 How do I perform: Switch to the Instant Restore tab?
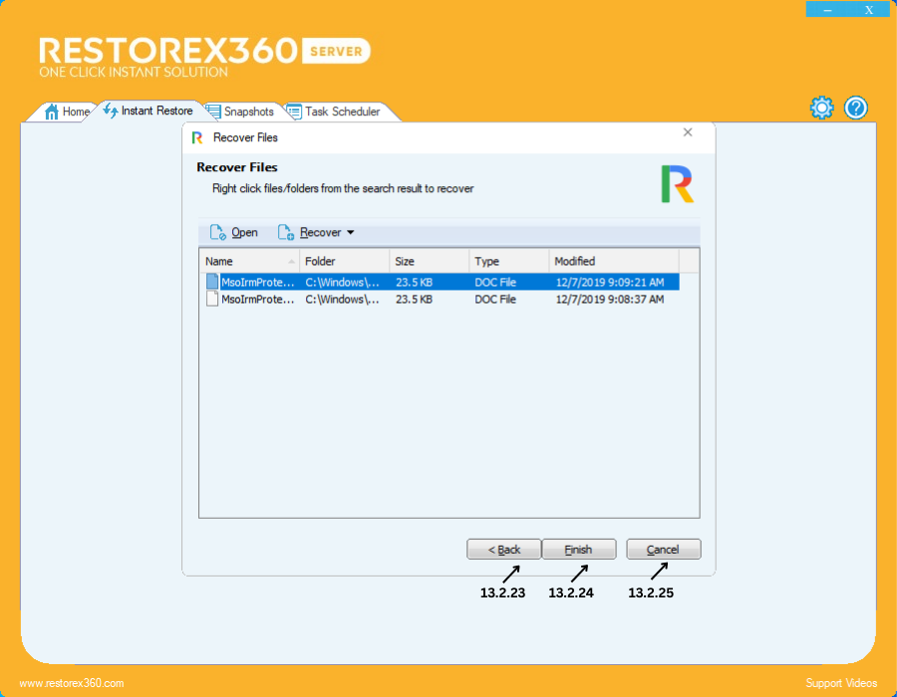149,111
